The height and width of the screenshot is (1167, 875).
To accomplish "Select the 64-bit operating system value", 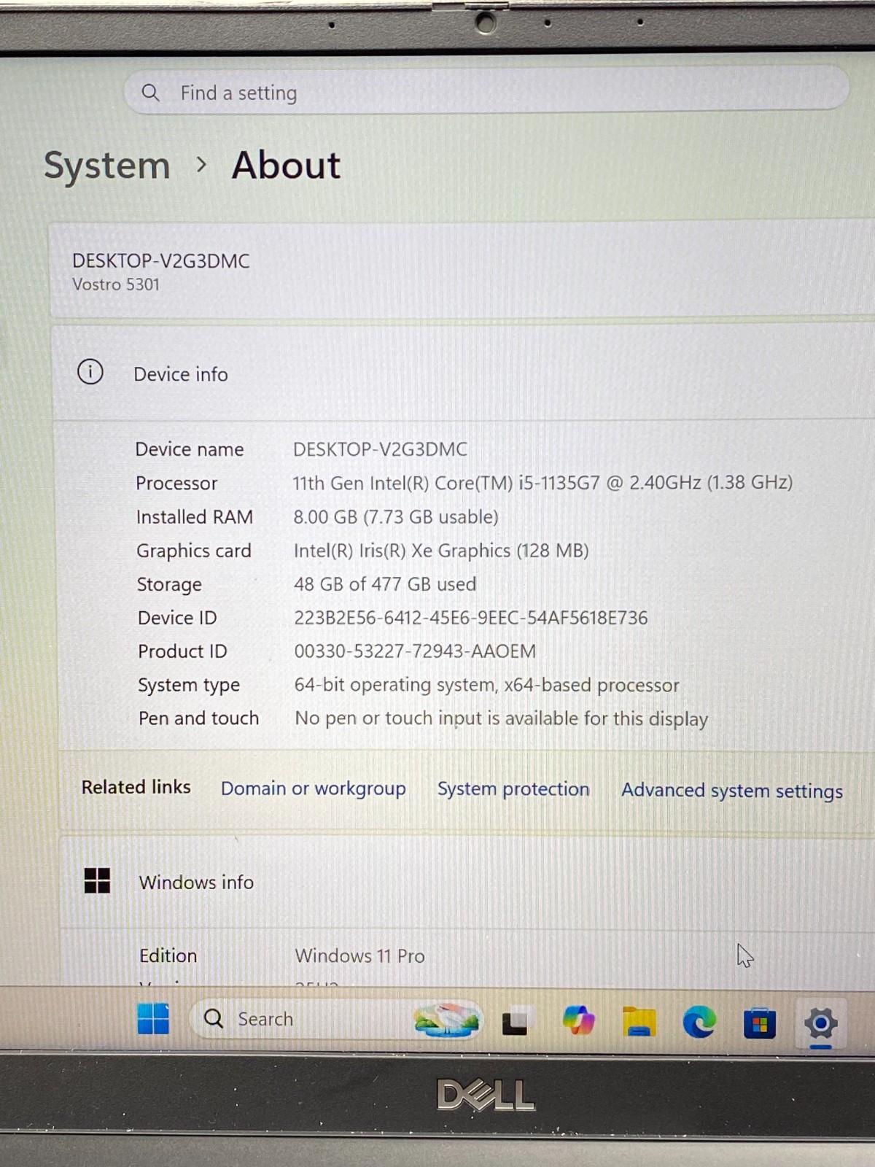I will click(x=486, y=685).
